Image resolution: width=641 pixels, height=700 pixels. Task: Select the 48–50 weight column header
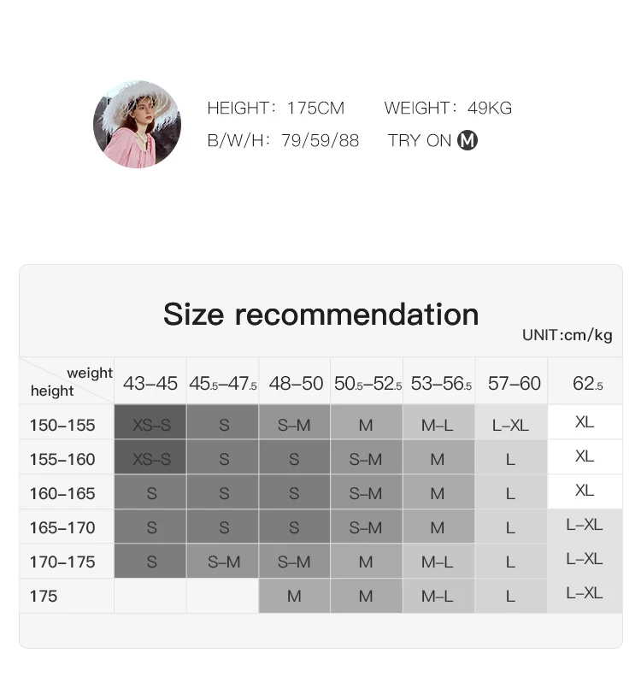click(x=296, y=383)
